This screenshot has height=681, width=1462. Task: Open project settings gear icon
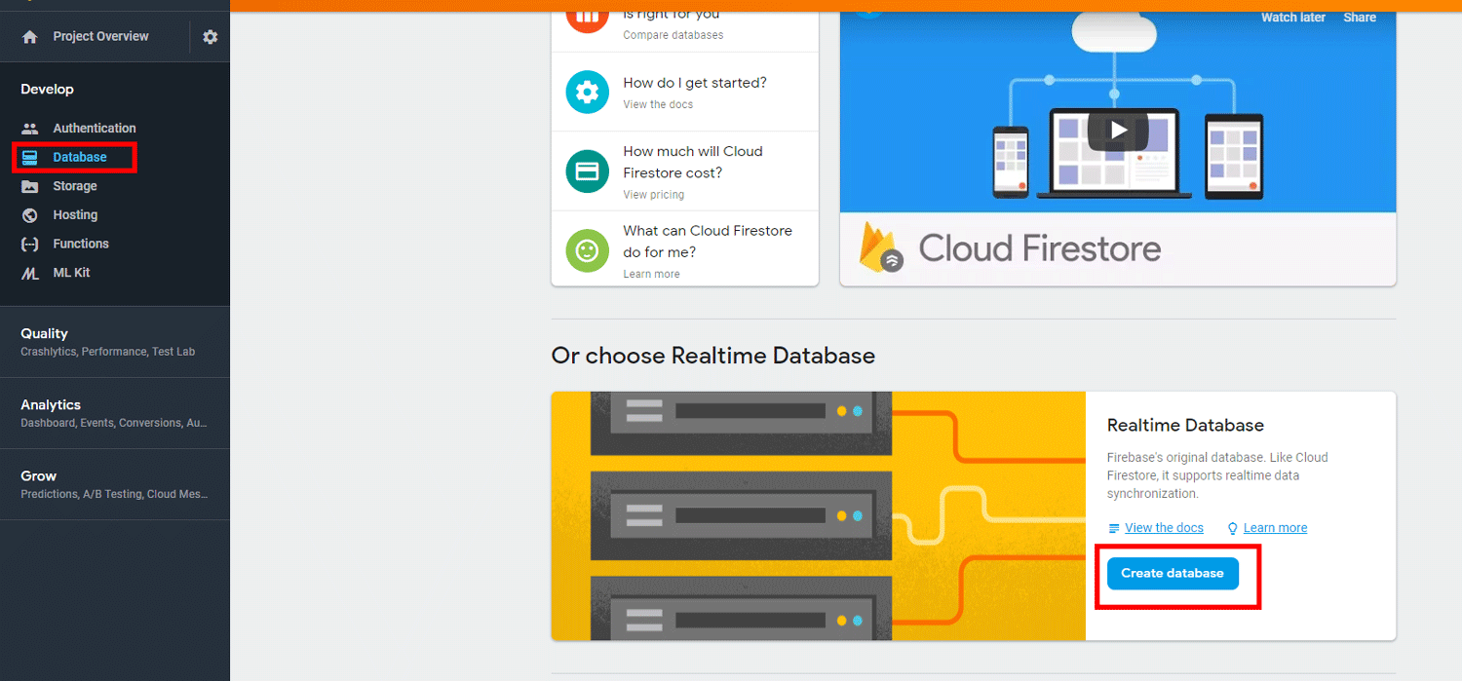coord(211,37)
